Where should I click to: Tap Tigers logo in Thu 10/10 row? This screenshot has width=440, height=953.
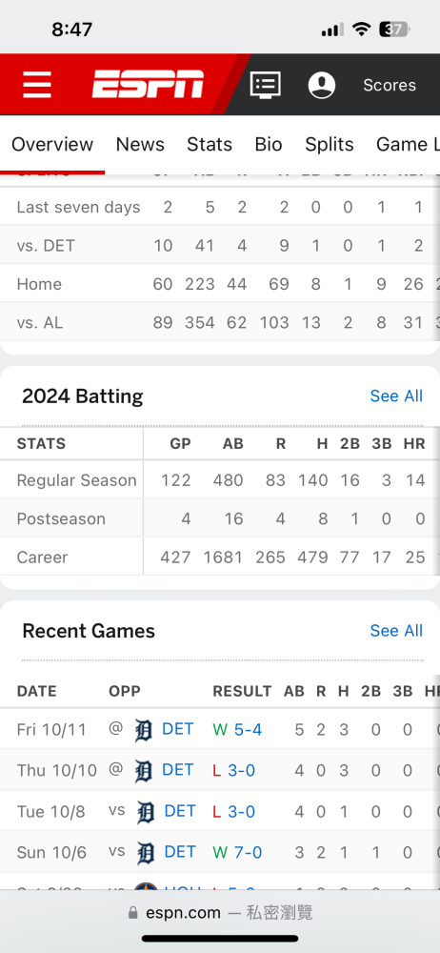coord(143,771)
